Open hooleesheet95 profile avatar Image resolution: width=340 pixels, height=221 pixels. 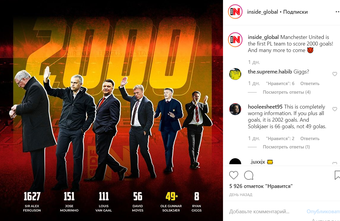coord(235,109)
